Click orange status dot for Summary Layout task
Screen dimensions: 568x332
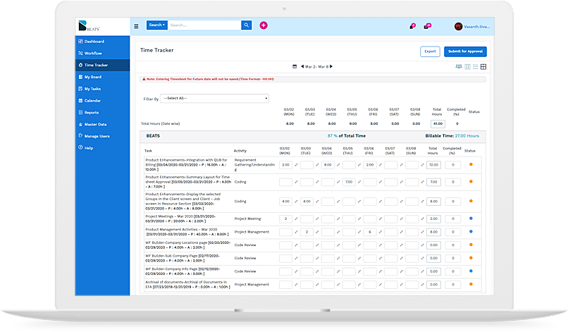point(471,182)
